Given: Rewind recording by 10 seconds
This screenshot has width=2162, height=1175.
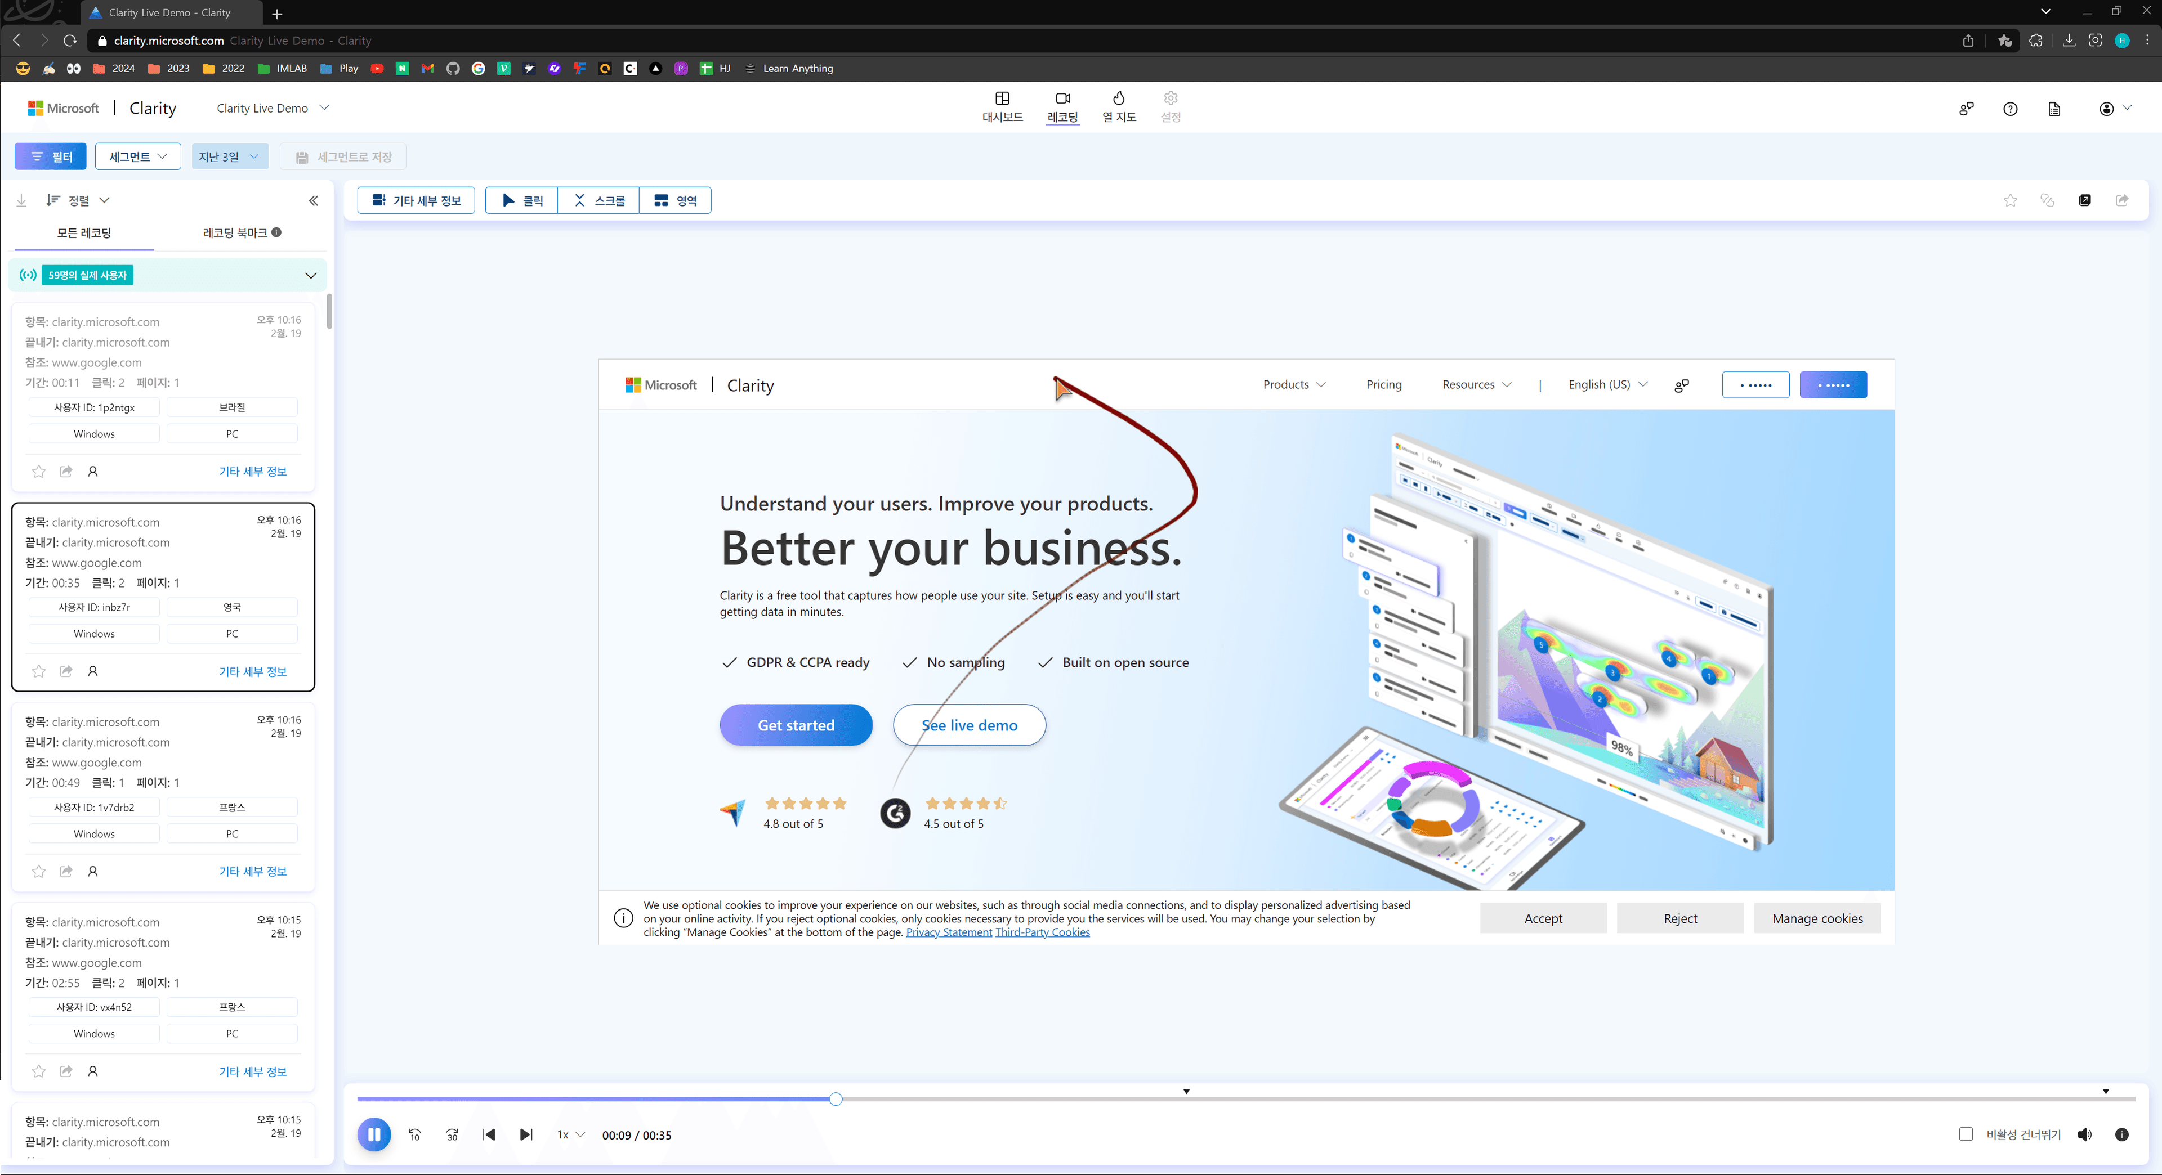Looking at the screenshot, I should point(414,1134).
